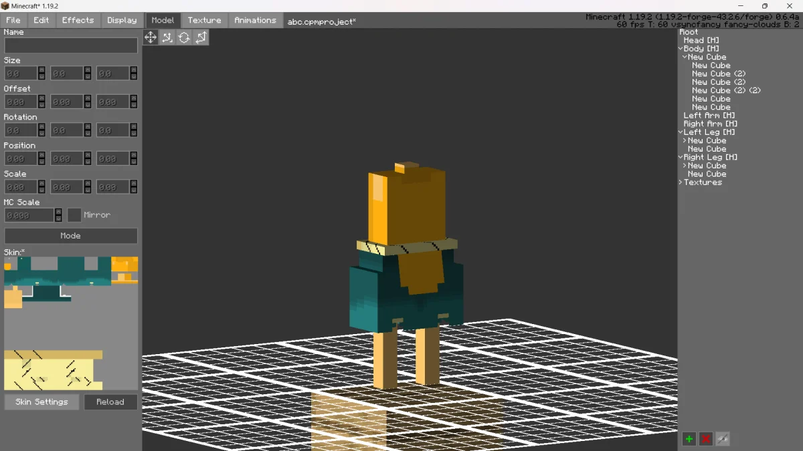Click into the Name text field
The height and width of the screenshot is (451, 803).
71,45
